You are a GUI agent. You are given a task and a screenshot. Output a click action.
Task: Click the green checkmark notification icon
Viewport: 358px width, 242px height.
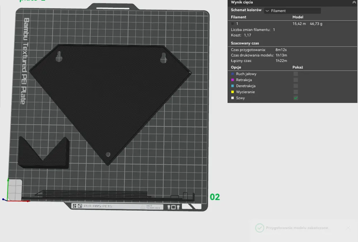coord(260,228)
